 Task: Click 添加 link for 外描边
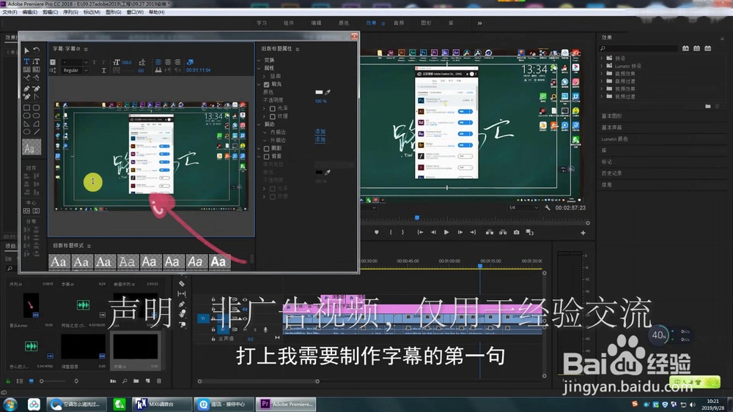coord(320,140)
